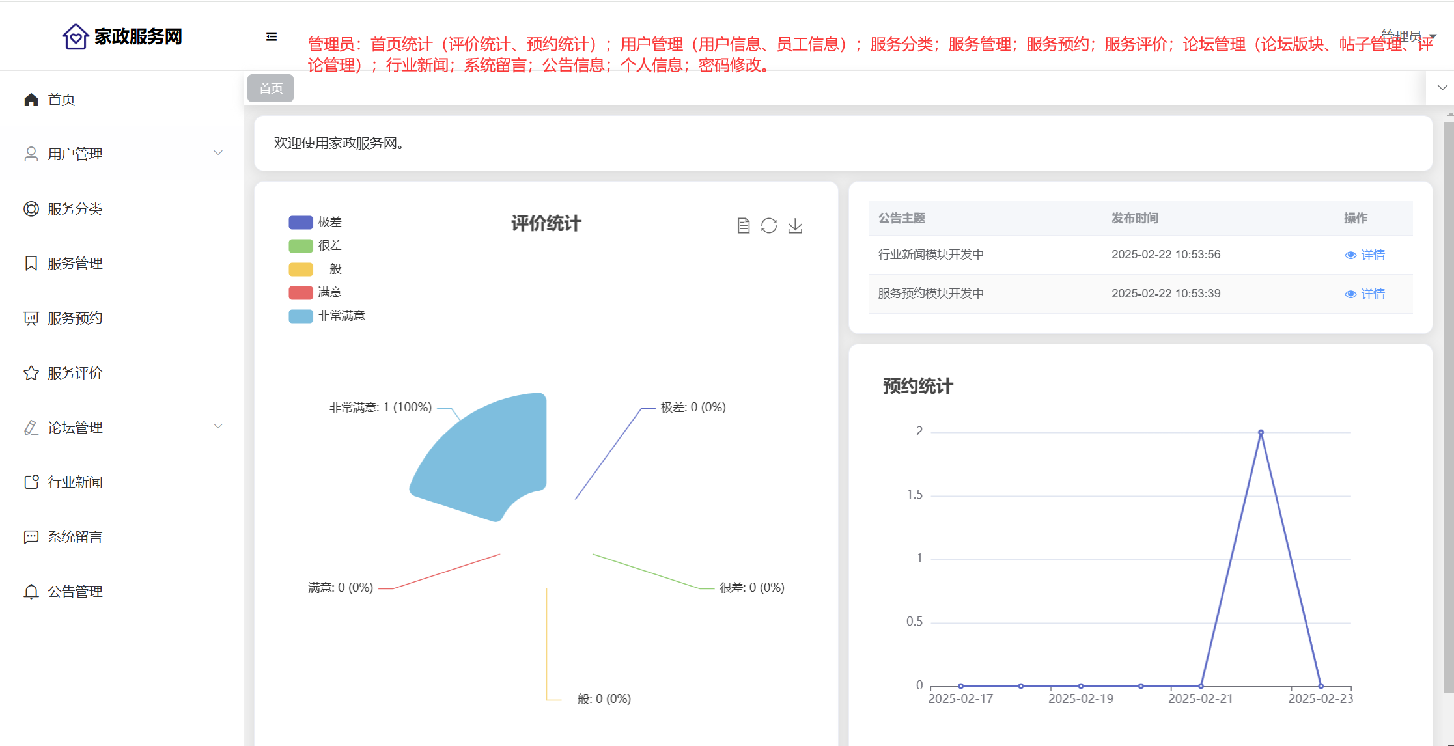The image size is (1454, 746).
Task: Click the chart refresh/restore icon
Action: tap(769, 226)
